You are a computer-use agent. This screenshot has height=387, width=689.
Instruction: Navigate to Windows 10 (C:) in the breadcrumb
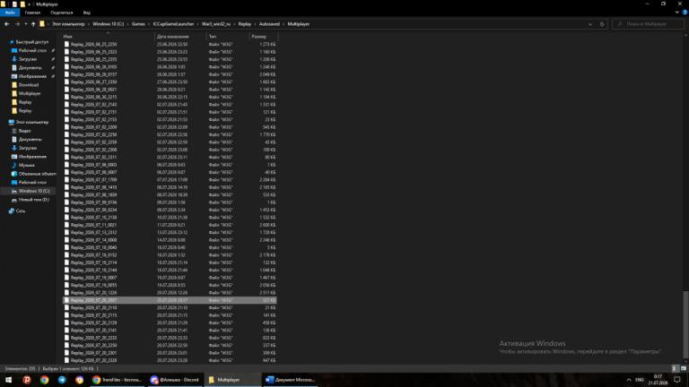(108, 24)
